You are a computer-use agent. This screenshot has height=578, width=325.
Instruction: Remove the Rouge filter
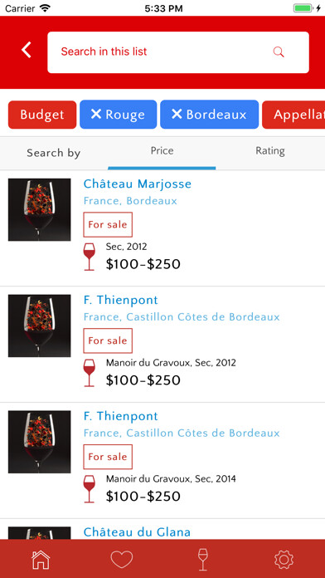point(119,115)
